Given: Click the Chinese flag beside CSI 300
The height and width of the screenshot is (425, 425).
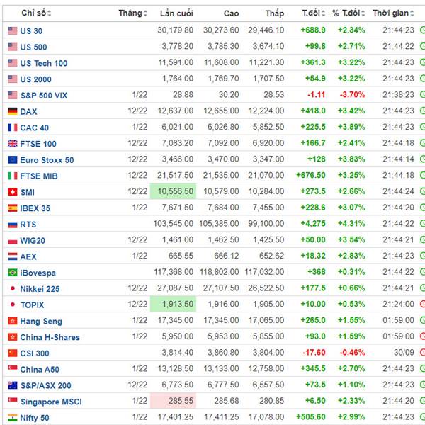Looking at the screenshot, I should 13,353.
